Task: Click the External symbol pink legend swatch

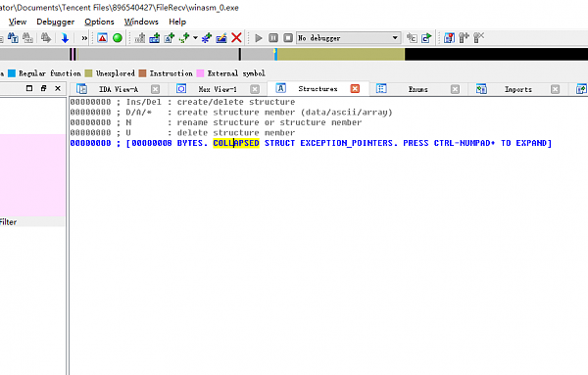Action: click(x=200, y=73)
